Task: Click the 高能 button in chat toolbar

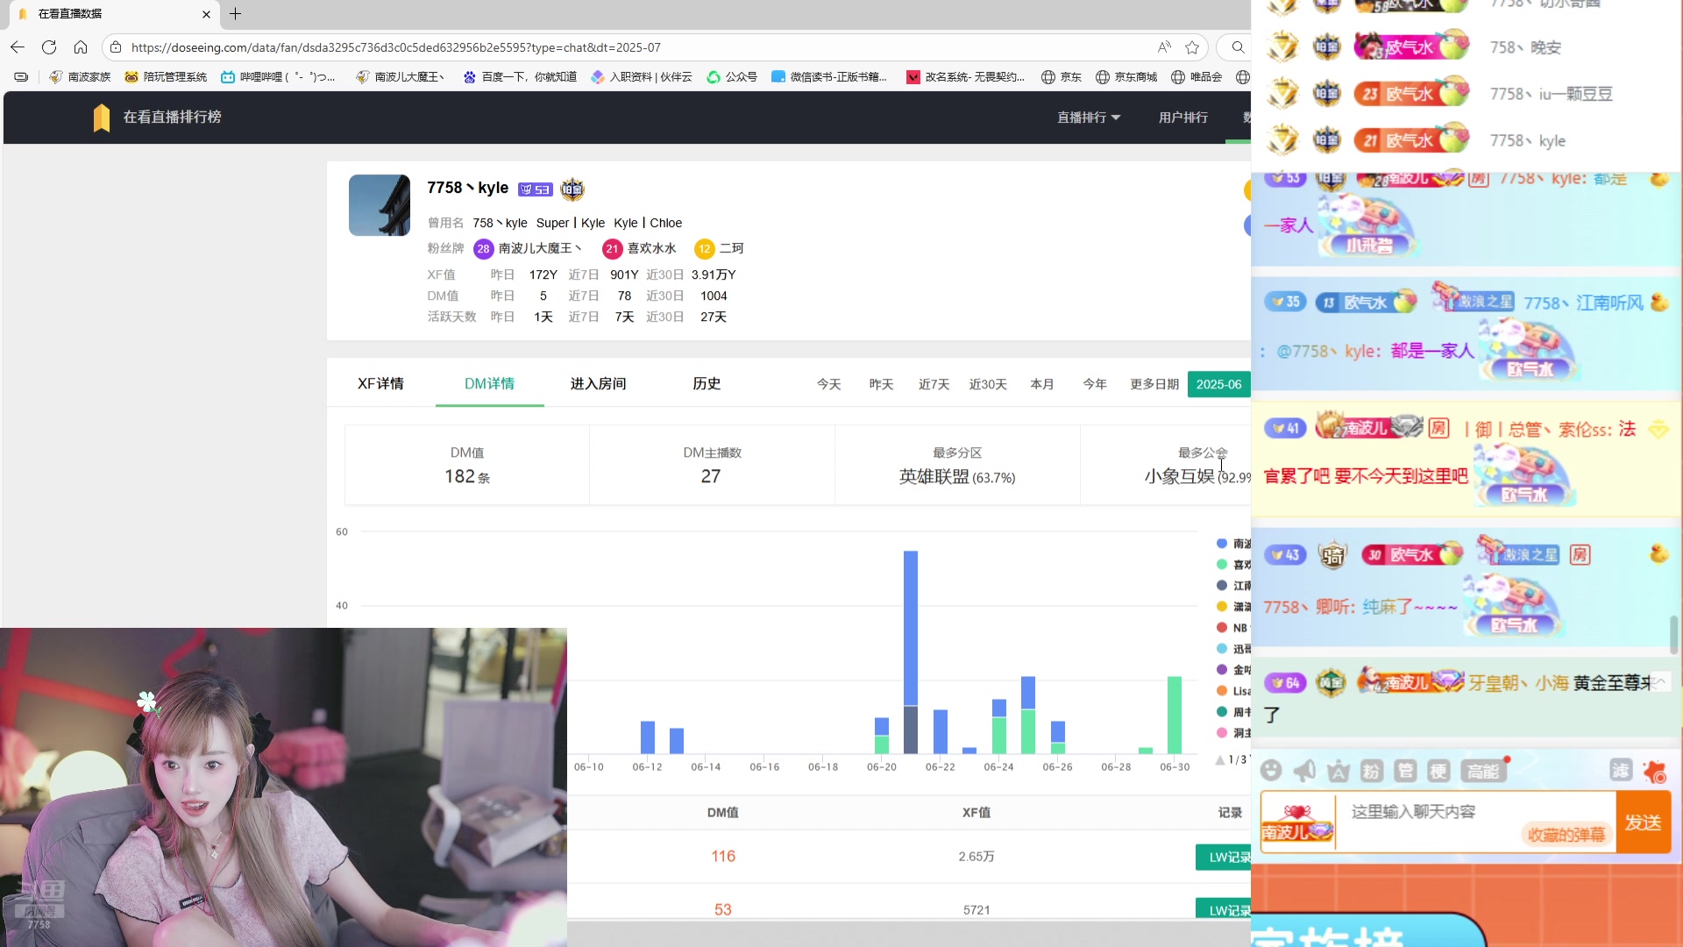Action: [x=1483, y=771]
